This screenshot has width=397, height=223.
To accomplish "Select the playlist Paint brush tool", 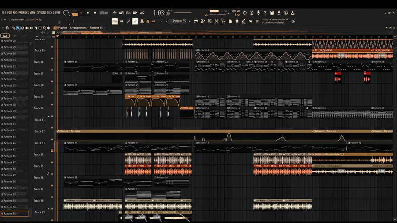I will [18, 28].
